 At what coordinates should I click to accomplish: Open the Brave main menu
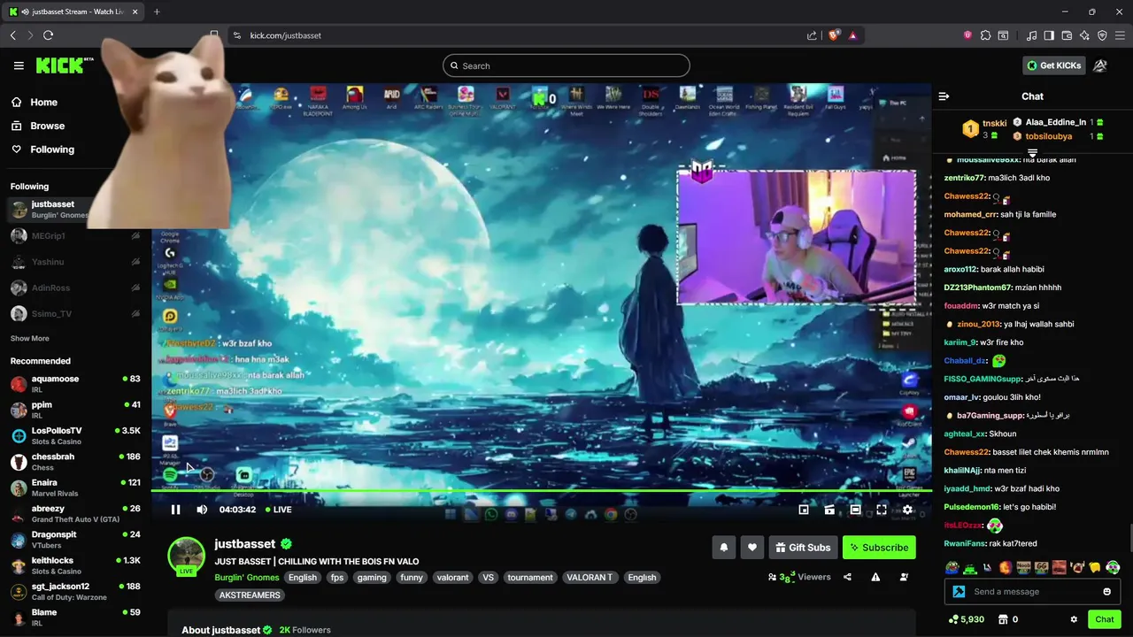click(1120, 35)
